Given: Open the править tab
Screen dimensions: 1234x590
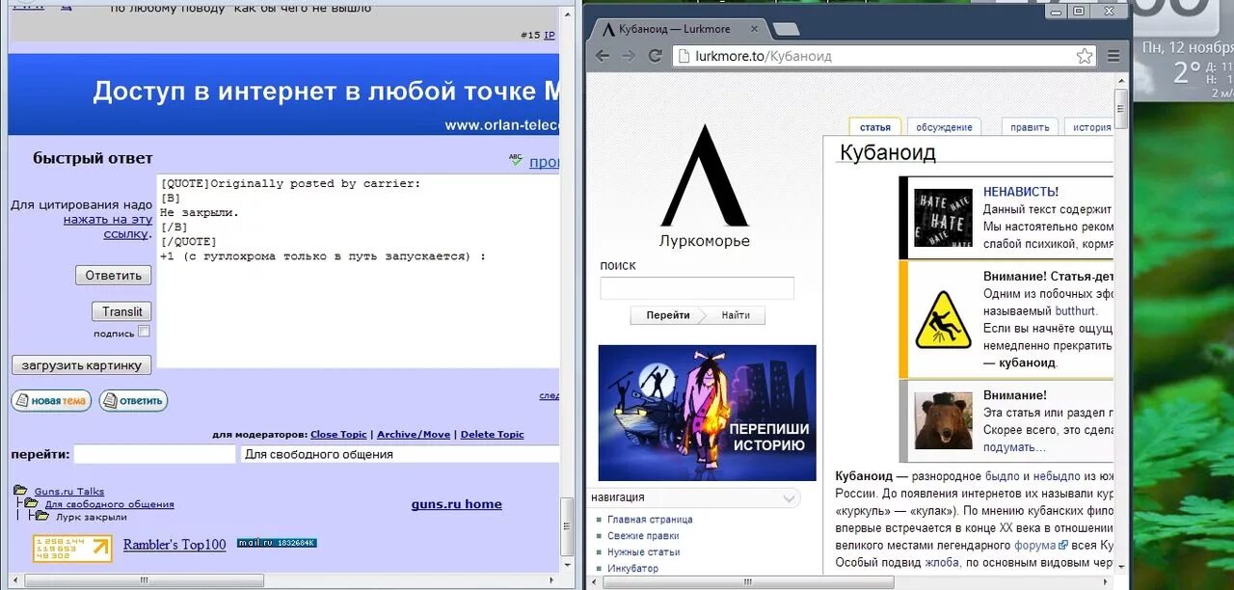Looking at the screenshot, I should tap(1031, 127).
